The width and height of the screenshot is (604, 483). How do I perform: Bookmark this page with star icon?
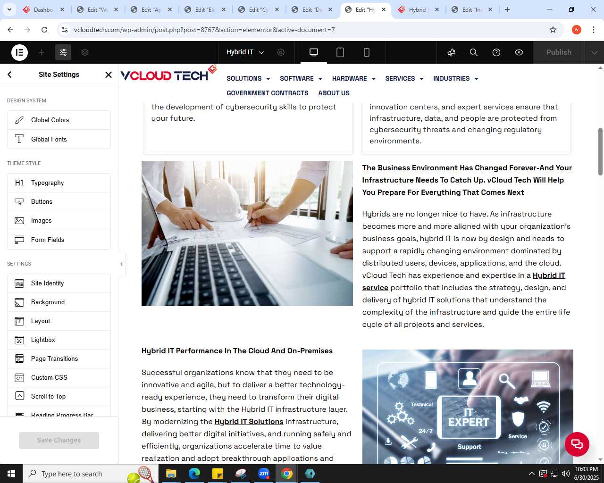pos(553,30)
